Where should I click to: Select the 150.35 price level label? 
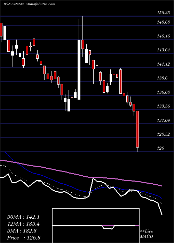(163, 13)
